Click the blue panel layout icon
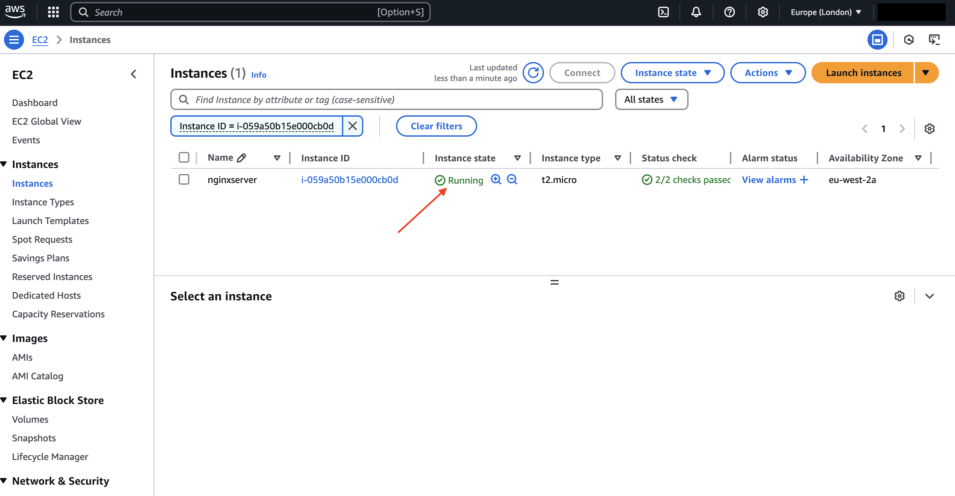The height and width of the screenshot is (496, 955). point(877,40)
